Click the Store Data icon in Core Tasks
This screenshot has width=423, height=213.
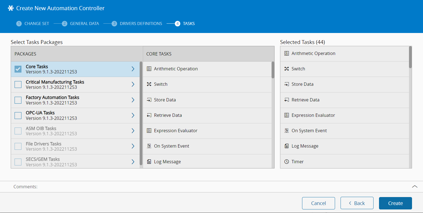[x=149, y=100]
